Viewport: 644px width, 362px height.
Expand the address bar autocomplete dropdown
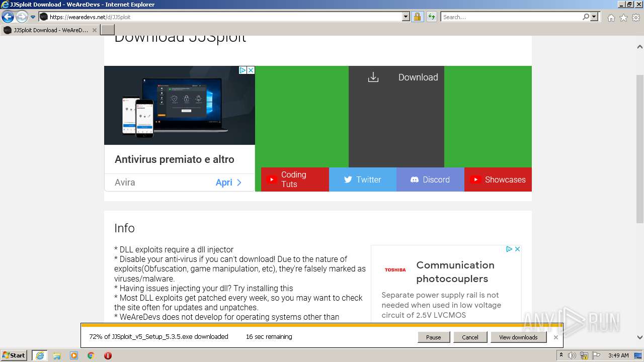click(x=406, y=17)
